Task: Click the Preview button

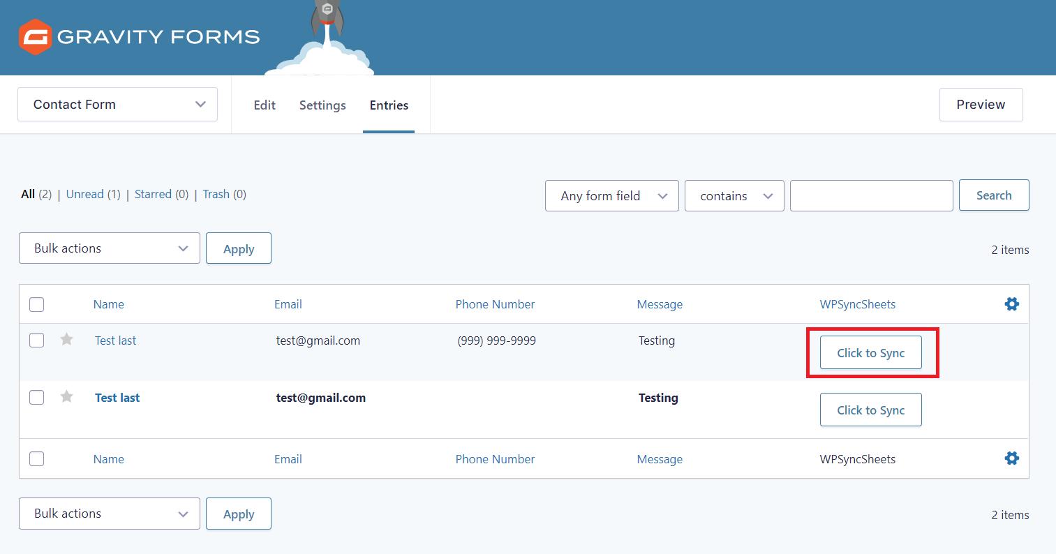Action: [981, 105]
